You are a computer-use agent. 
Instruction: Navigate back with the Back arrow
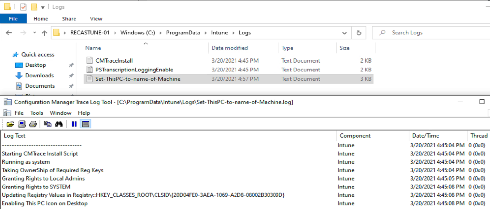tap(9, 33)
